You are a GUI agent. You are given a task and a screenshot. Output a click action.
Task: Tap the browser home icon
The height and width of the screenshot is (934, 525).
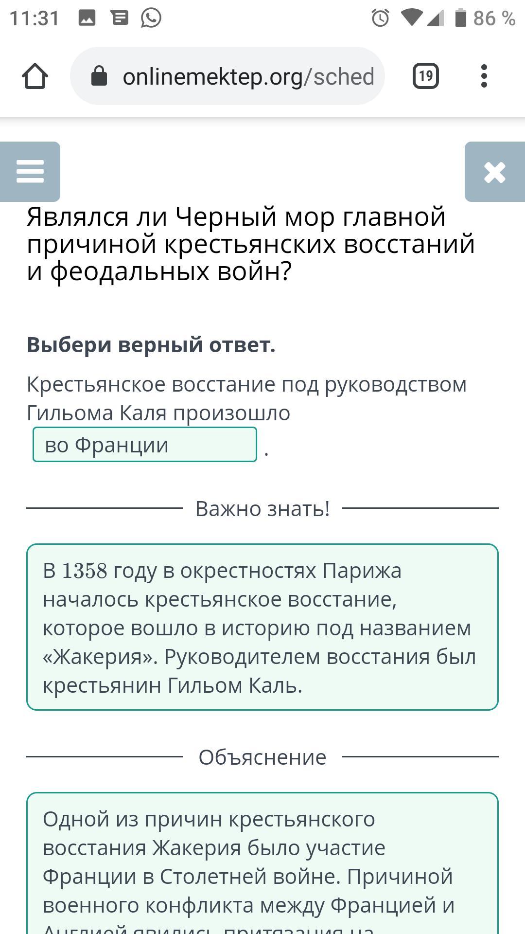[35, 76]
